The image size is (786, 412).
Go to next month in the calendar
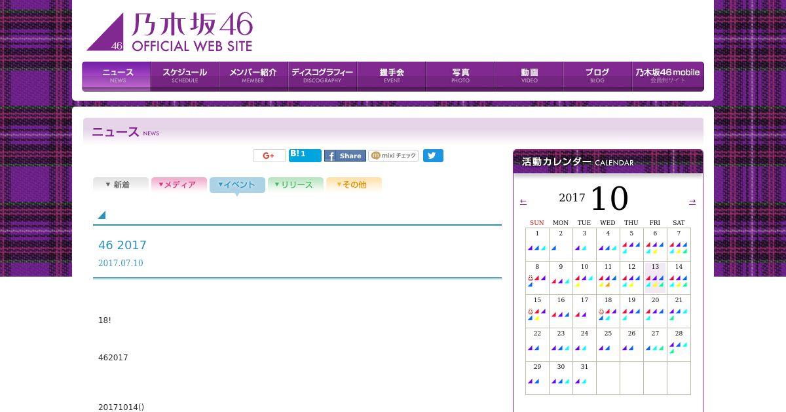pyautogui.click(x=692, y=201)
